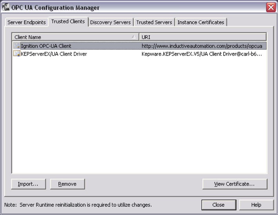Image resolution: width=278 pixels, height=215 pixels.
Task: Switch to the Trusted Clients tab
Action: [68, 21]
